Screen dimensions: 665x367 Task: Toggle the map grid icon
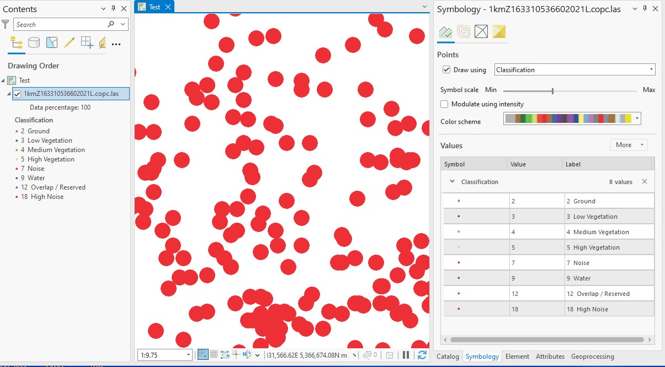[214, 355]
